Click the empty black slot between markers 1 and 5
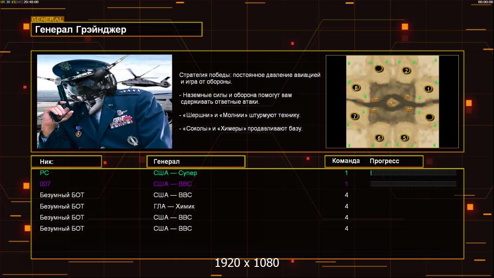The width and height of the screenshot is (494, 278). point(430,117)
